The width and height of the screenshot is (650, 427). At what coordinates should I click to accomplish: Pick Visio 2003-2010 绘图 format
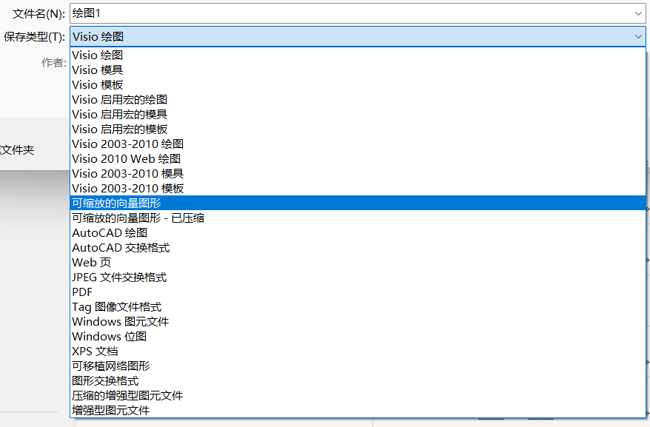358,144
